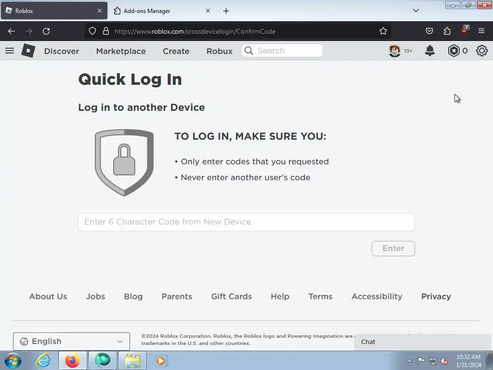Open the Marketplace menu item

click(121, 51)
